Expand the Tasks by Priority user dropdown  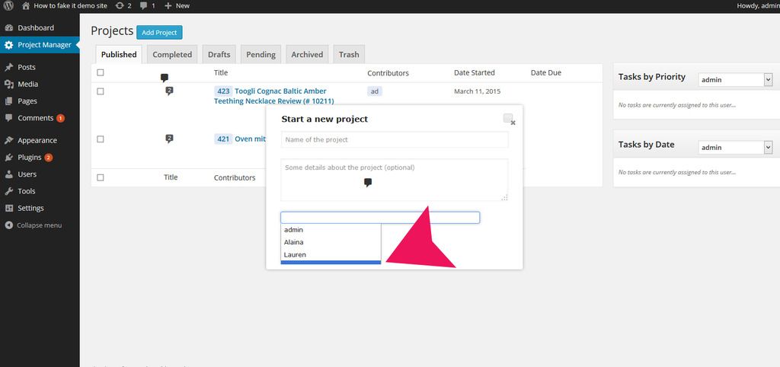click(735, 79)
